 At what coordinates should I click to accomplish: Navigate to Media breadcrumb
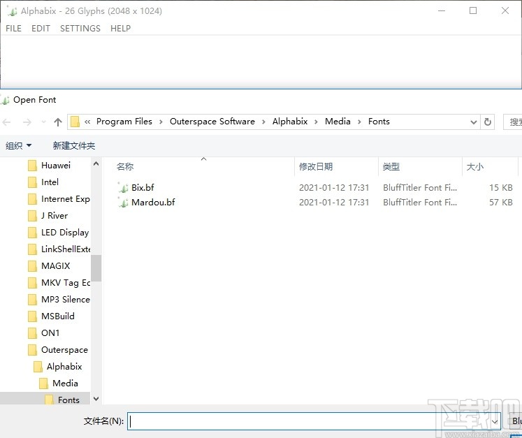(338, 122)
